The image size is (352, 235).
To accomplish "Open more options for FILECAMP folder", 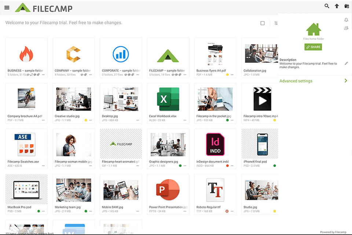I will (x=185, y=75).
